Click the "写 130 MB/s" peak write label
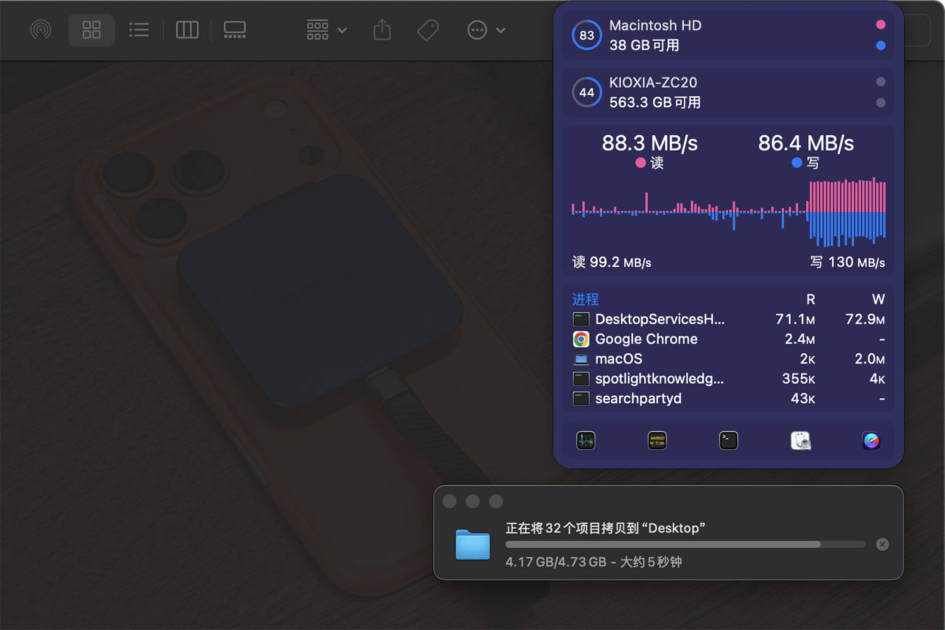Image resolution: width=945 pixels, height=630 pixels. point(847,262)
